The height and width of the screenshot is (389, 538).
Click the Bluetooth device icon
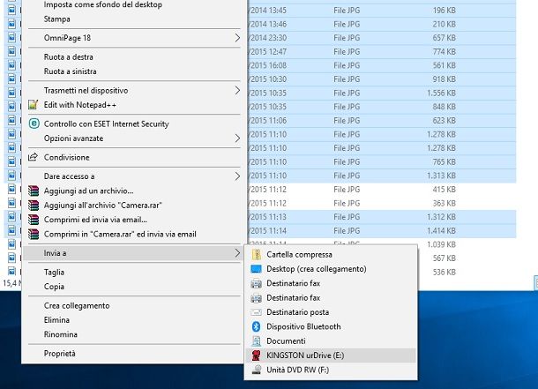coord(257,326)
